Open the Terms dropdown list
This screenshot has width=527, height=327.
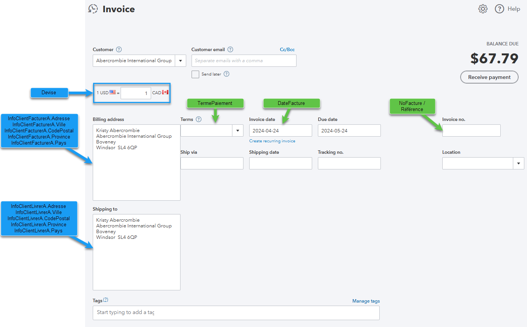tap(237, 130)
